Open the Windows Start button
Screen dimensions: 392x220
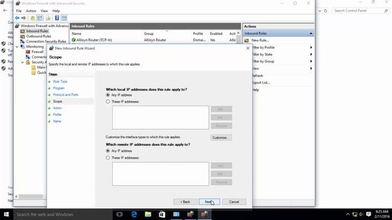click(7, 215)
